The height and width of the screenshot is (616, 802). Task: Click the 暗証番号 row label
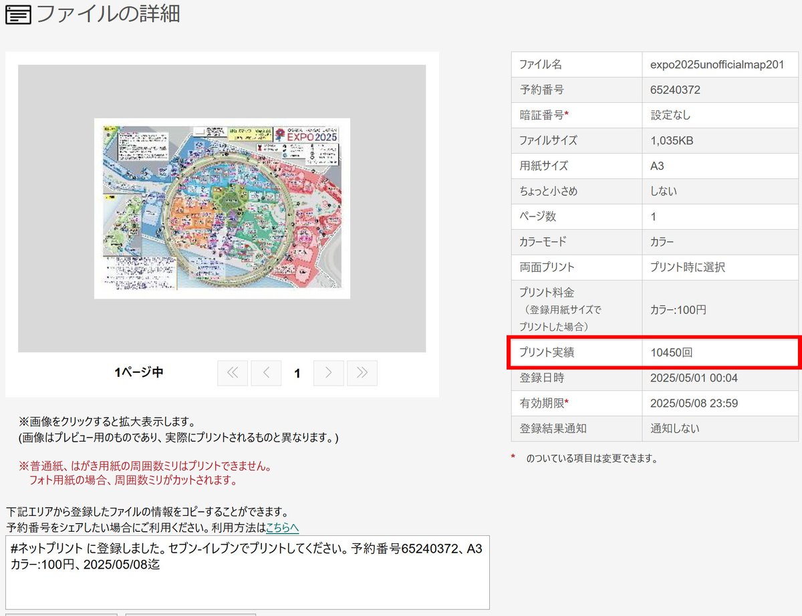pyautogui.click(x=544, y=115)
